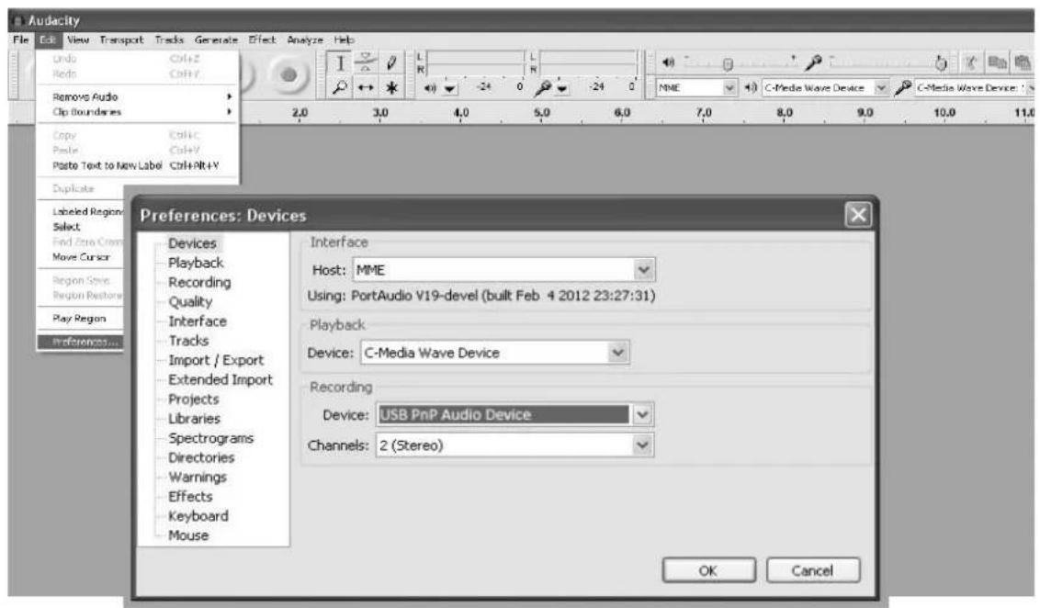This screenshot has width=1040, height=608.
Task: Expand Remove Audio submenu
Action: click(x=137, y=96)
